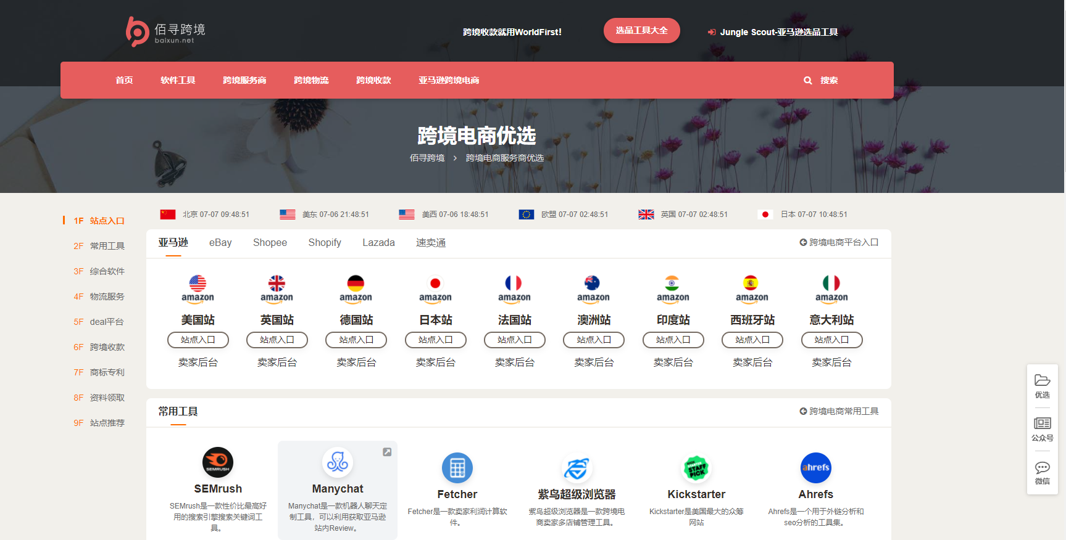Open the 佰寻跨境 baixun.net logo
Image resolution: width=1066 pixels, height=540 pixels.
point(165,31)
